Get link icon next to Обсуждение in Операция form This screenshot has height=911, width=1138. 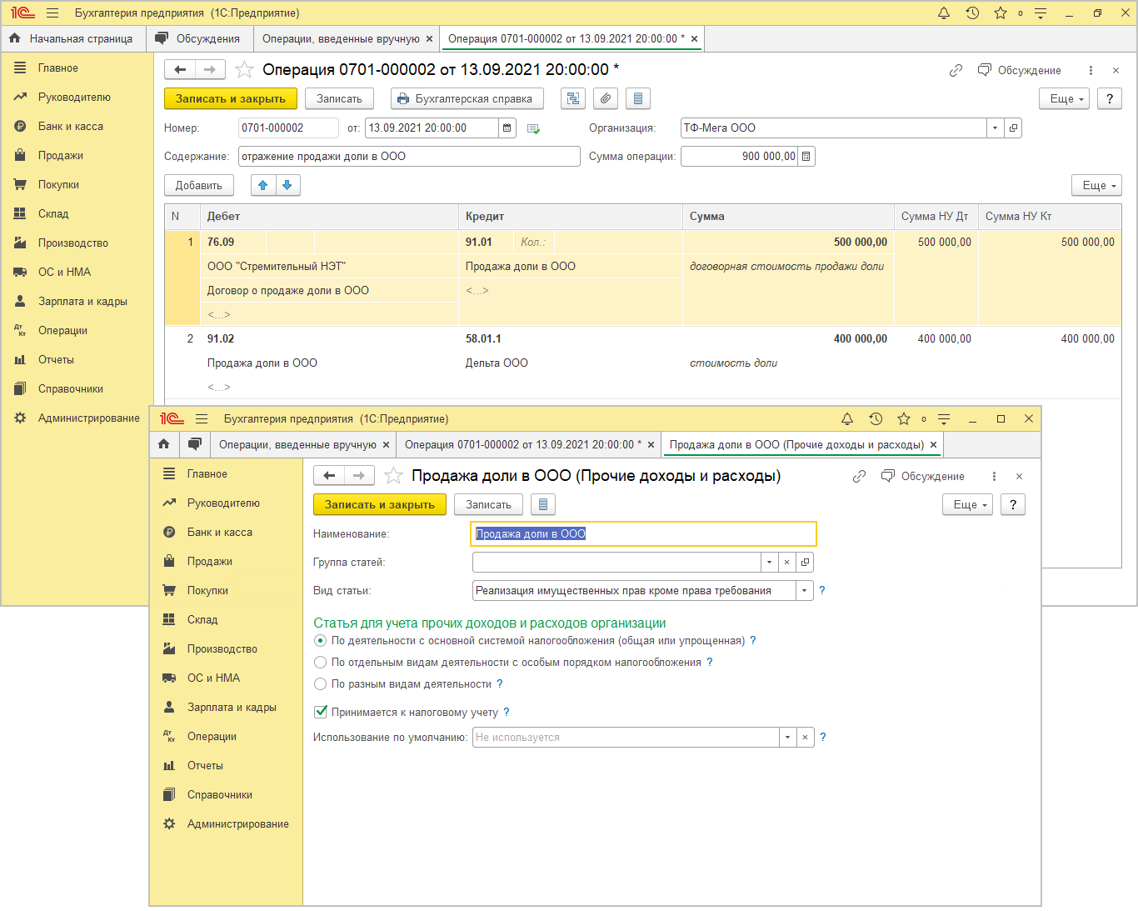956,71
